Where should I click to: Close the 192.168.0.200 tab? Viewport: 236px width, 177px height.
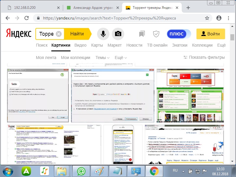pos(58,8)
